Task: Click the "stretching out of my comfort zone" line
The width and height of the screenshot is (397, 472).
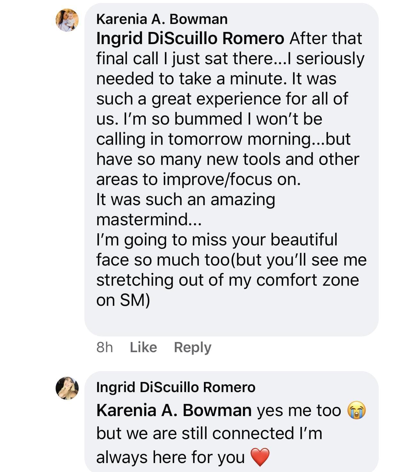Action: (227, 280)
